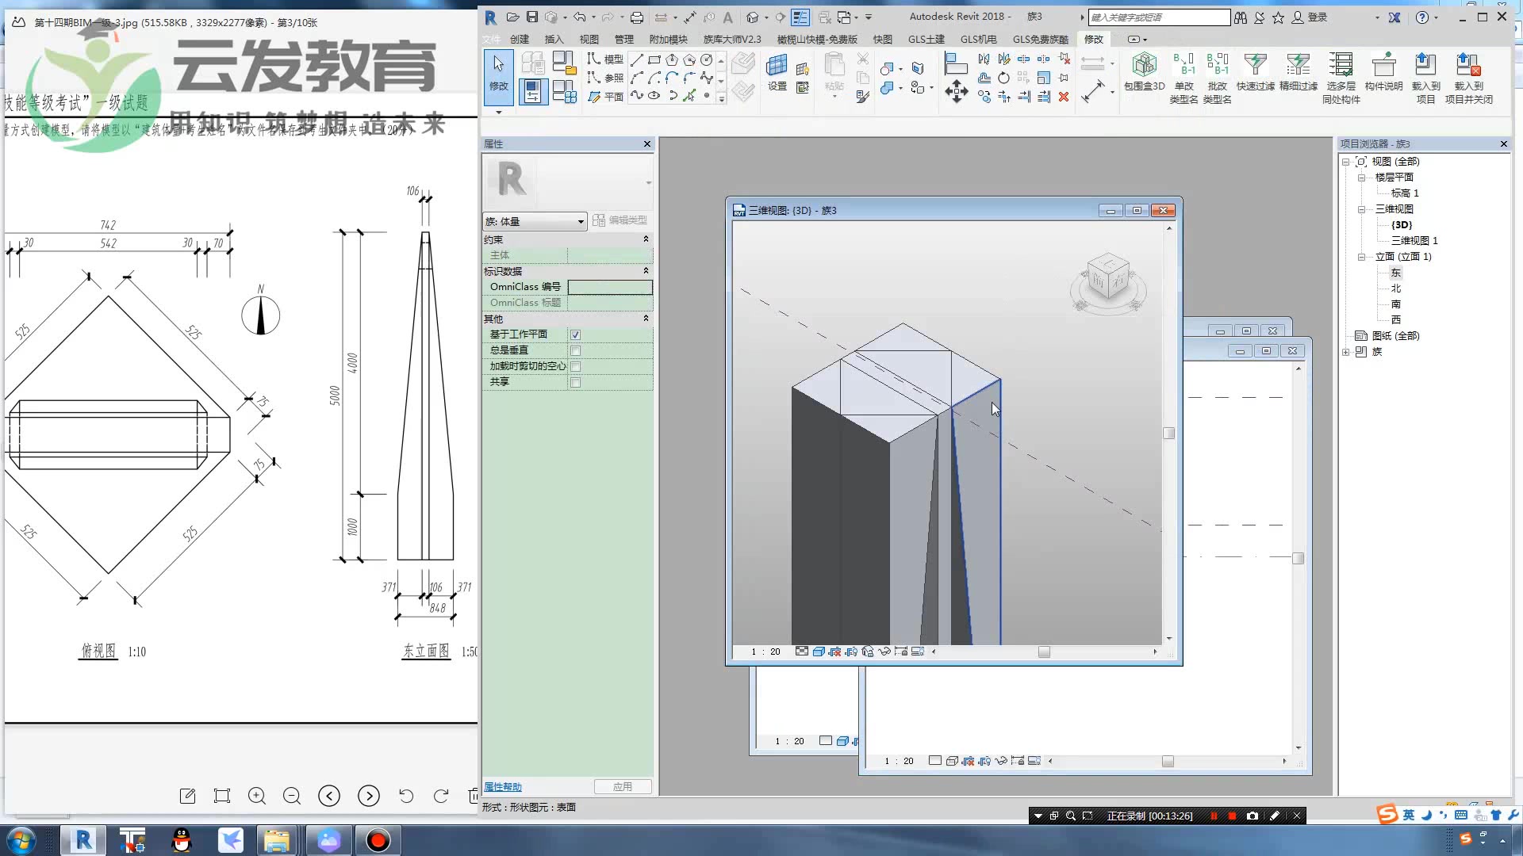Click the OmniClass 编号 input field
Screen dimensions: 1523x856
(x=609, y=287)
